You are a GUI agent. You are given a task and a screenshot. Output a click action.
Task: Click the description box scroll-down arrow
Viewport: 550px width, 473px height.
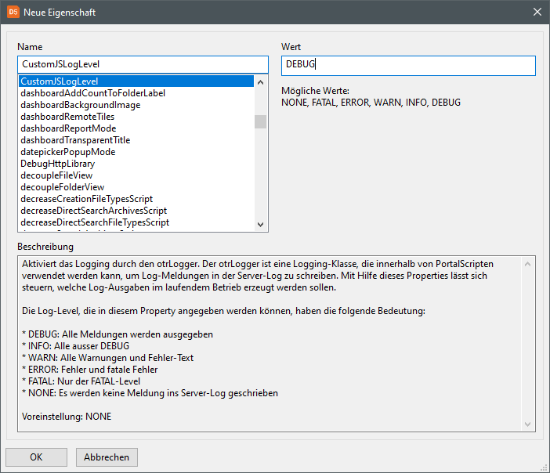[x=527, y=424]
